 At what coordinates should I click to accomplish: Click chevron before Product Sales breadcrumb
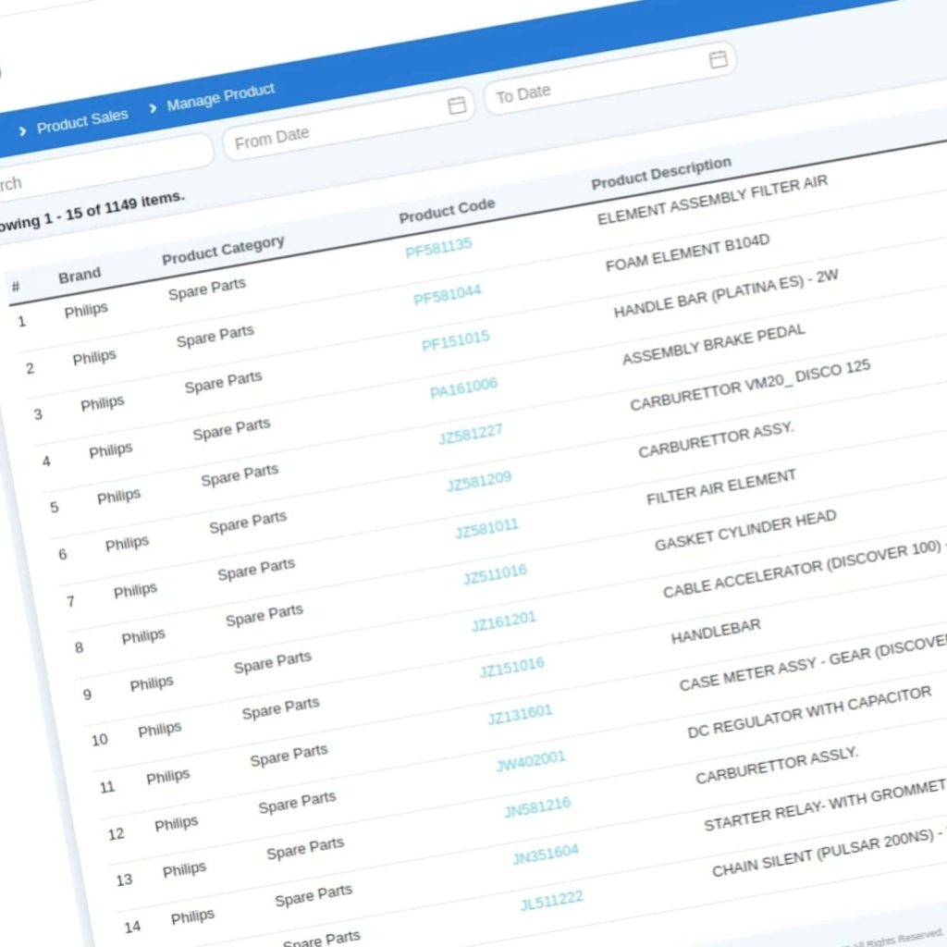coord(22,130)
